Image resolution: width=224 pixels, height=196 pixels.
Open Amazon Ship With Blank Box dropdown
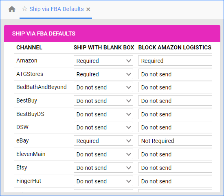(x=103, y=60)
